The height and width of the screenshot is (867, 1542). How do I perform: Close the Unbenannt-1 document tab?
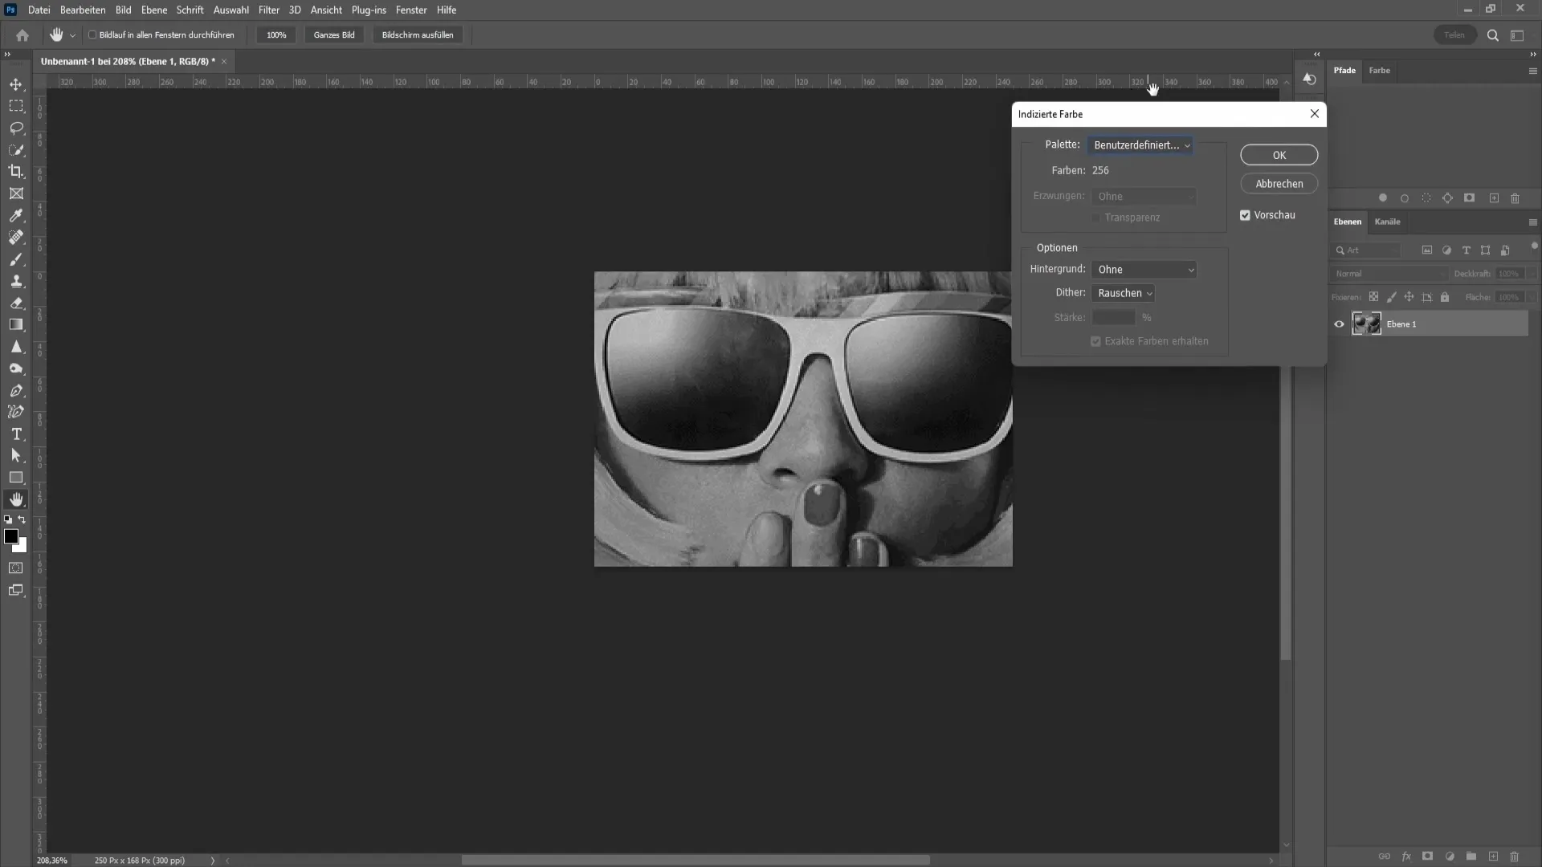(x=224, y=62)
